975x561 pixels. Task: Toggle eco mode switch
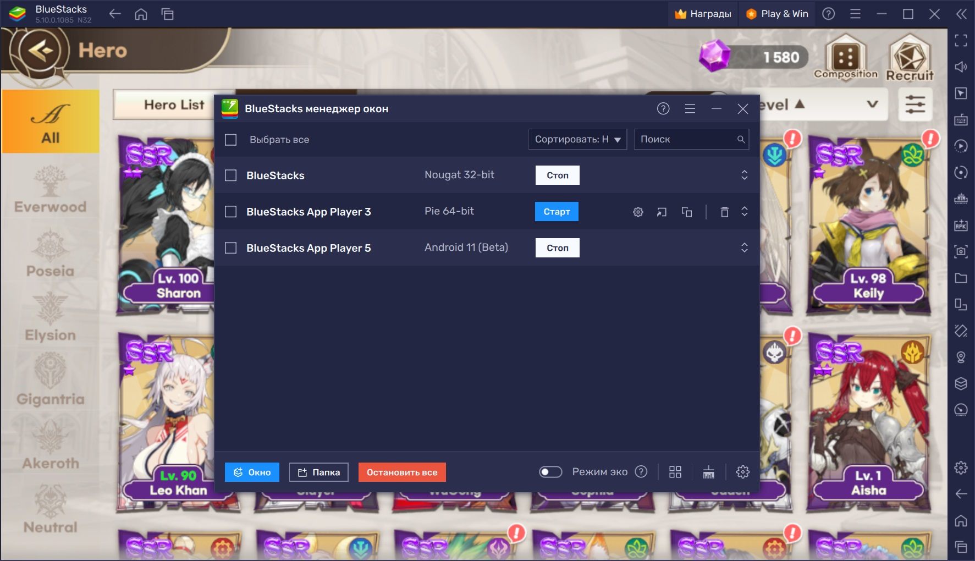(x=550, y=472)
